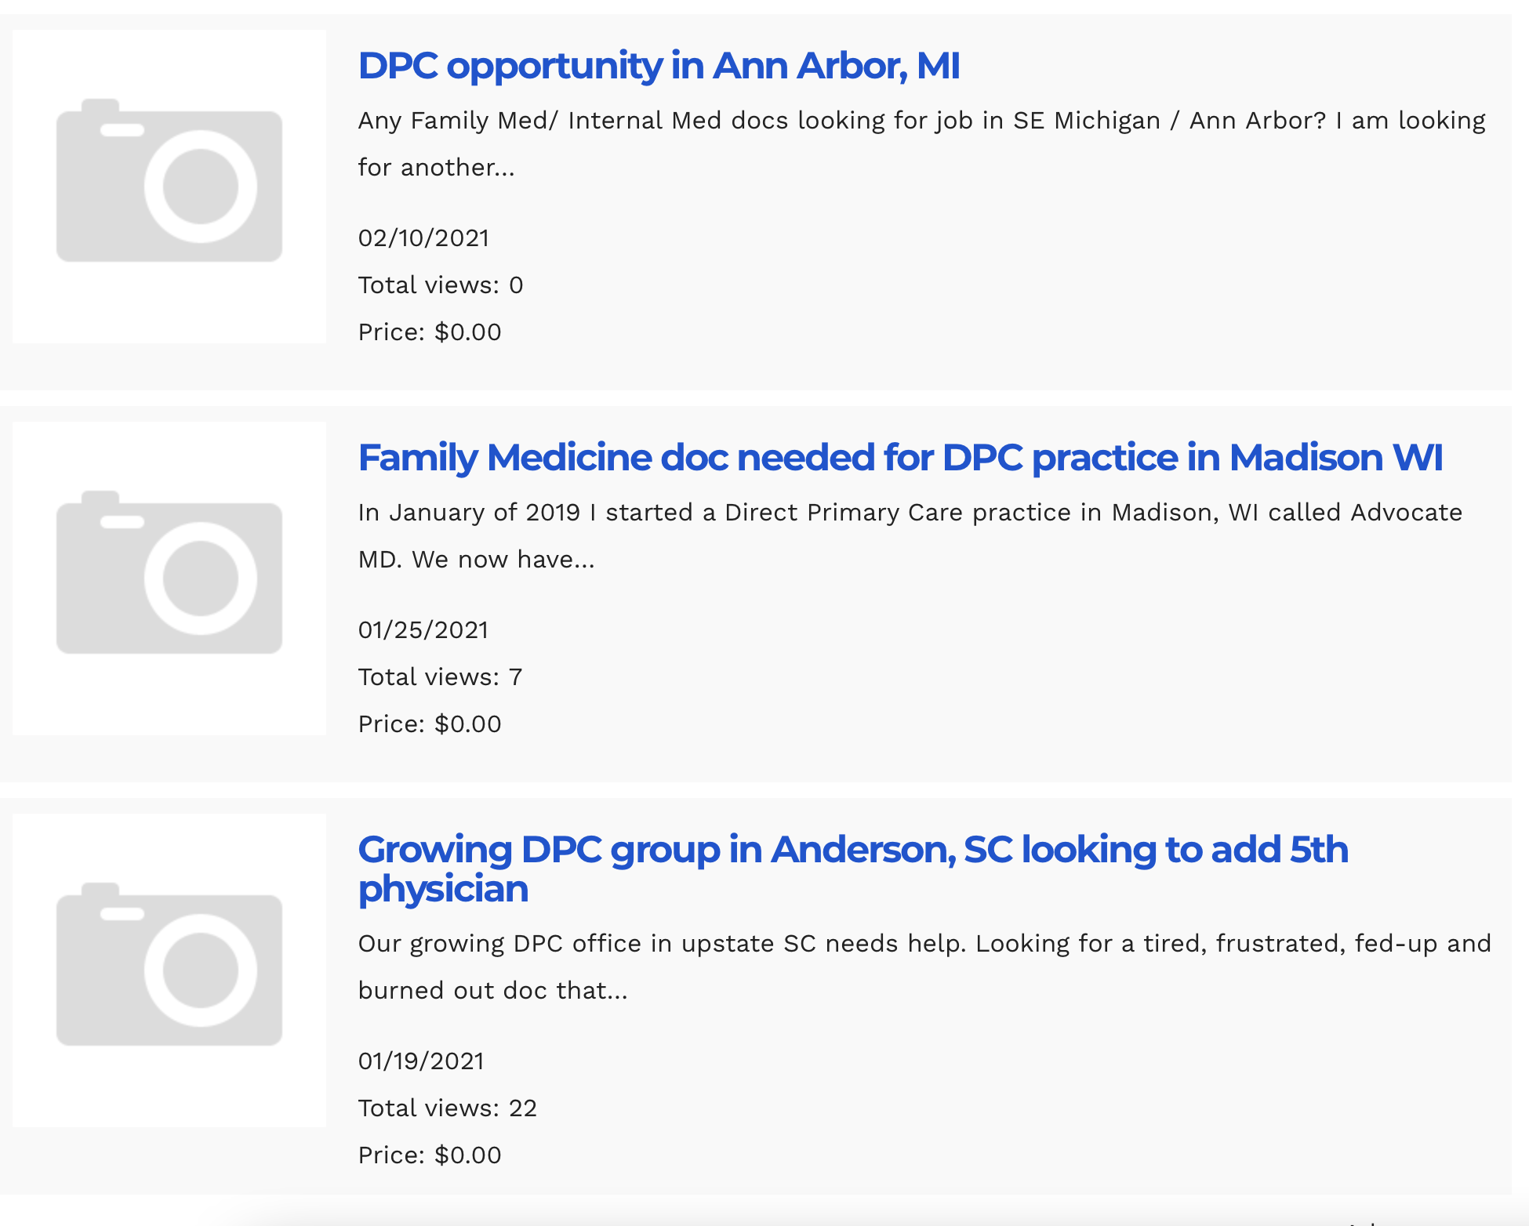Click the camera placeholder icon for Ann Arbor listing
The height and width of the screenshot is (1226, 1529).
pyautogui.click(x=169, y=181)
